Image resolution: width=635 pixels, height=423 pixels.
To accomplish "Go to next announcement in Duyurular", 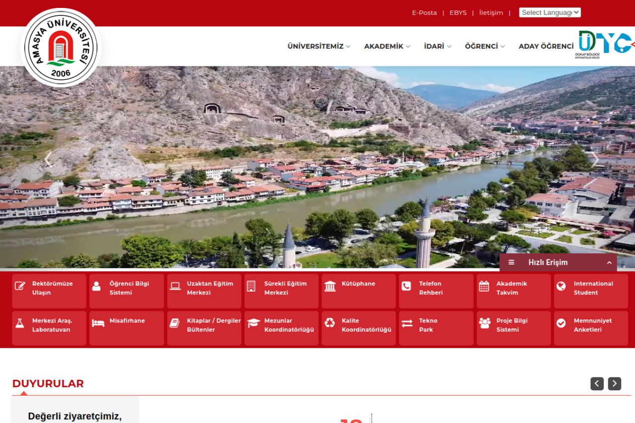I will click(x=614, y=383).
